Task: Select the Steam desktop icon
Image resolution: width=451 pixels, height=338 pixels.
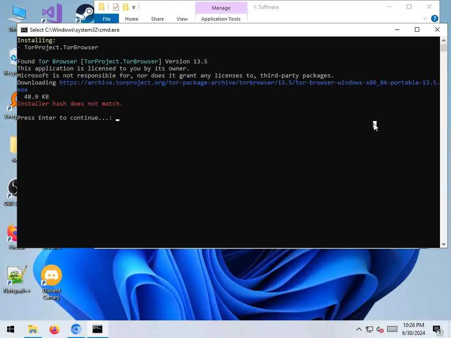Action: point(85,13)
